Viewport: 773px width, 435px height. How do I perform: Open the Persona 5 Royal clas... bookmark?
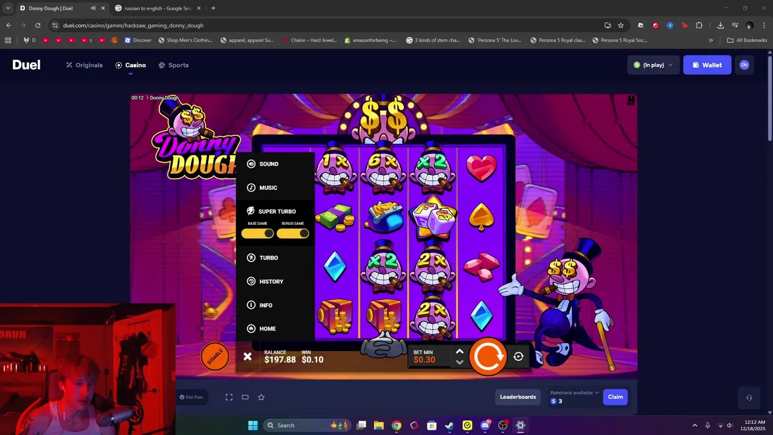coord(558,40)
